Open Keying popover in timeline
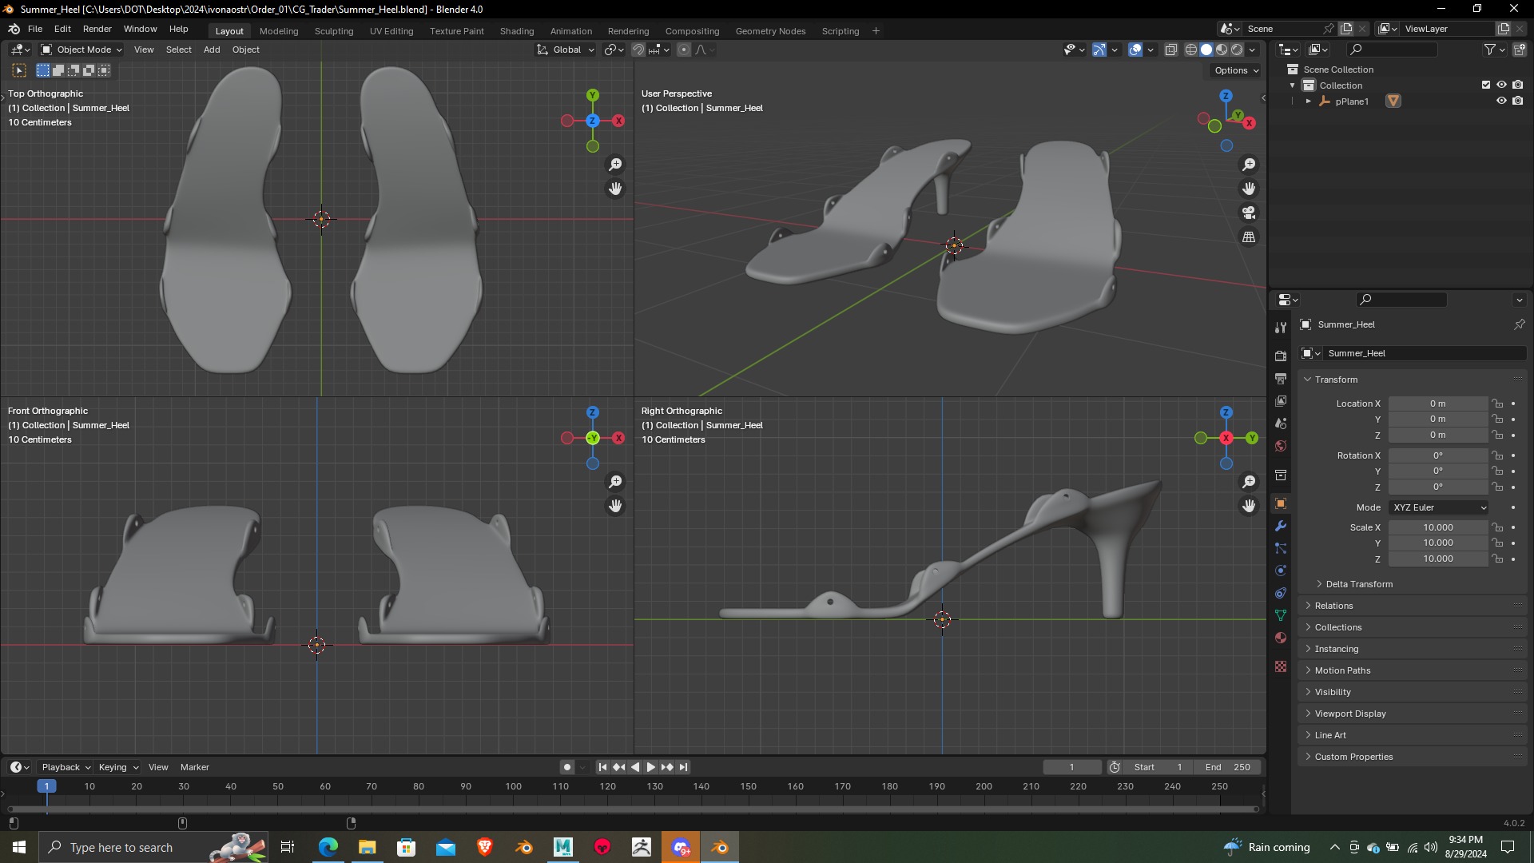This screenshot has width=1534, height=863. [x=118, y=767]
